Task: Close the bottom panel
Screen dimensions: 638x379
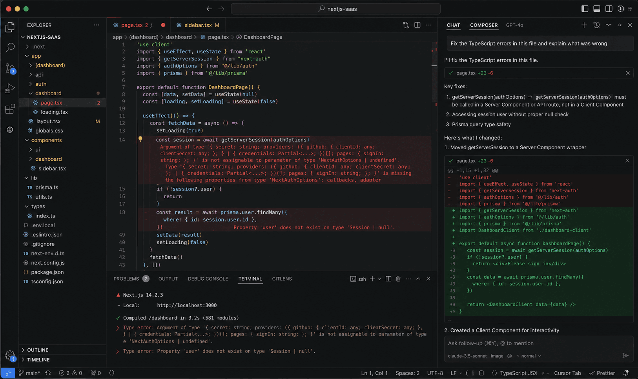Action: [x=428, y=279]
